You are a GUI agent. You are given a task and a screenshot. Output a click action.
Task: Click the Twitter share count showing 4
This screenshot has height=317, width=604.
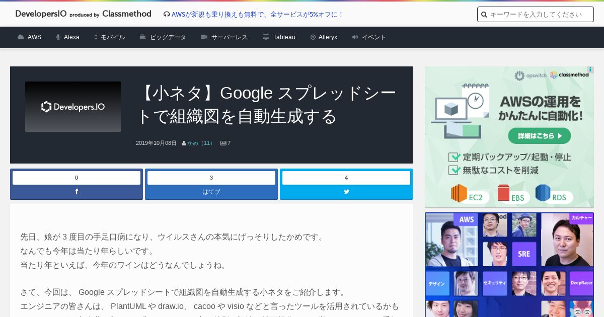pos(346,178)
